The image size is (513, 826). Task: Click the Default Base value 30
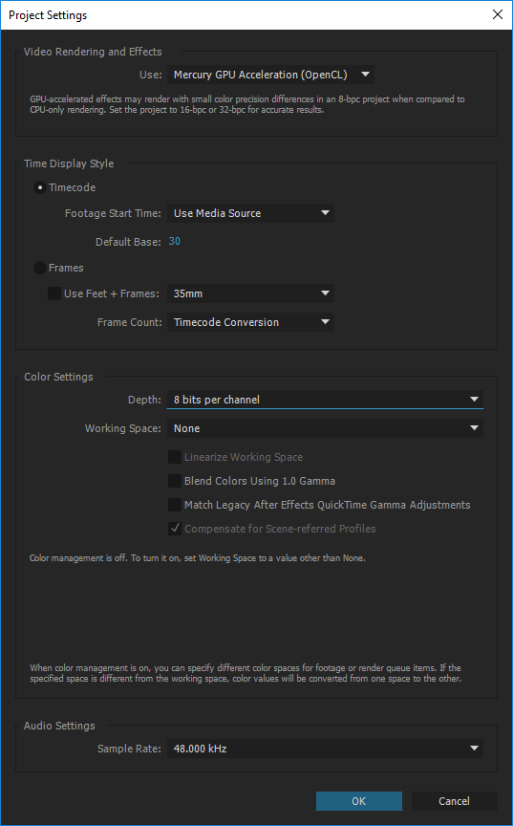click(174, 241)
